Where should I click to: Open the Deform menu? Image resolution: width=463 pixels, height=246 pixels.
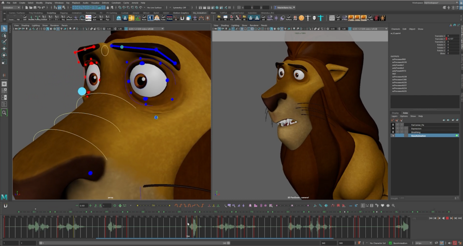pos(105,3)
